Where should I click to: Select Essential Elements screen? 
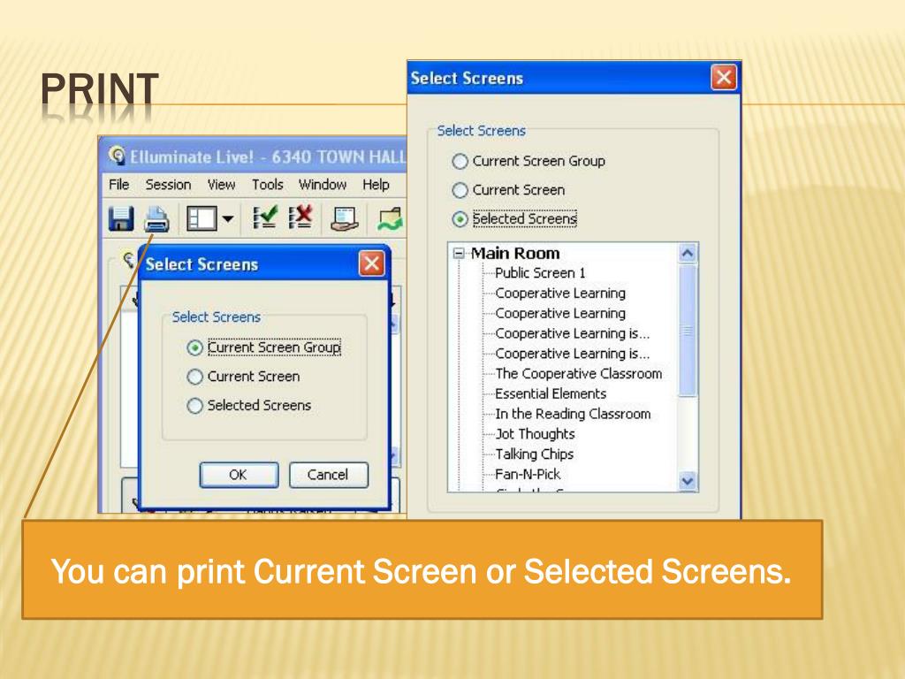coord(551,393)
